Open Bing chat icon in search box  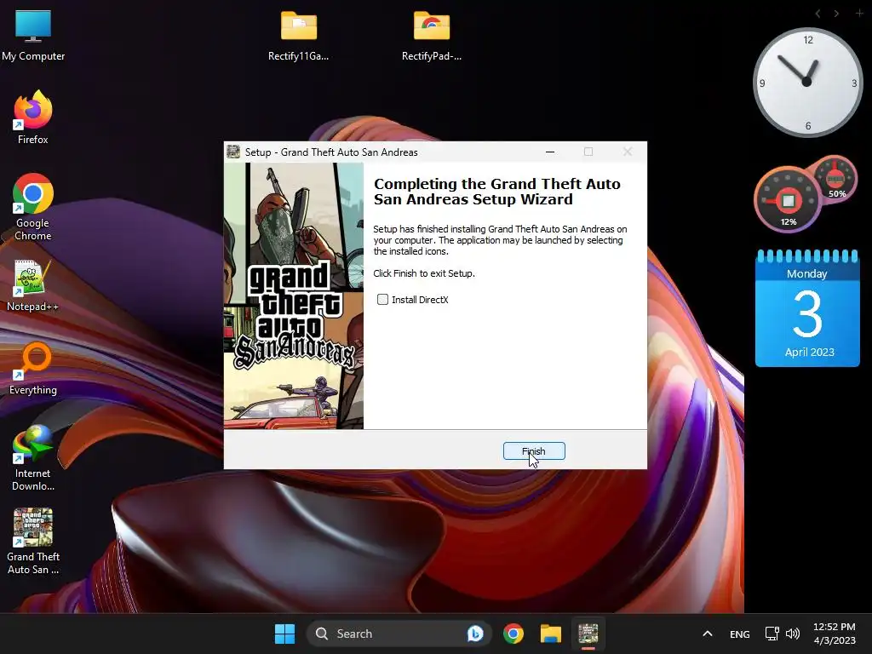click(475, 634)
